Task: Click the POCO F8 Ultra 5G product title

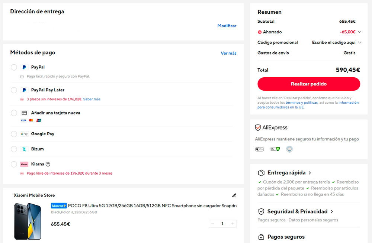Action: tap(152, 206)
